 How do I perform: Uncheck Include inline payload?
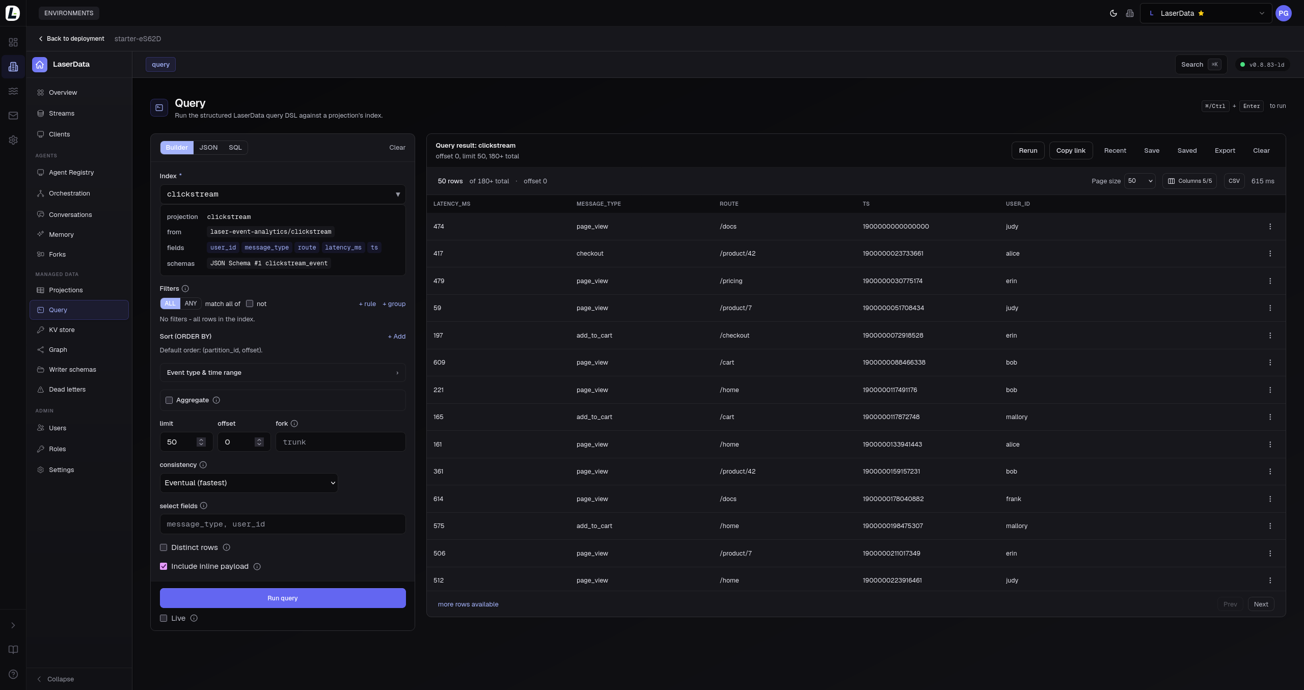coord(164,566)
